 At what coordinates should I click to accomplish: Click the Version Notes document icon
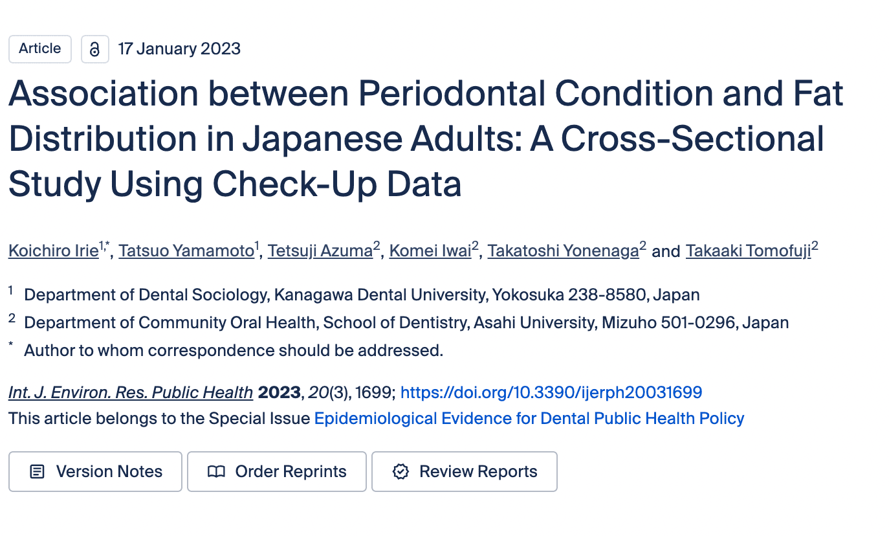[38, 472]
